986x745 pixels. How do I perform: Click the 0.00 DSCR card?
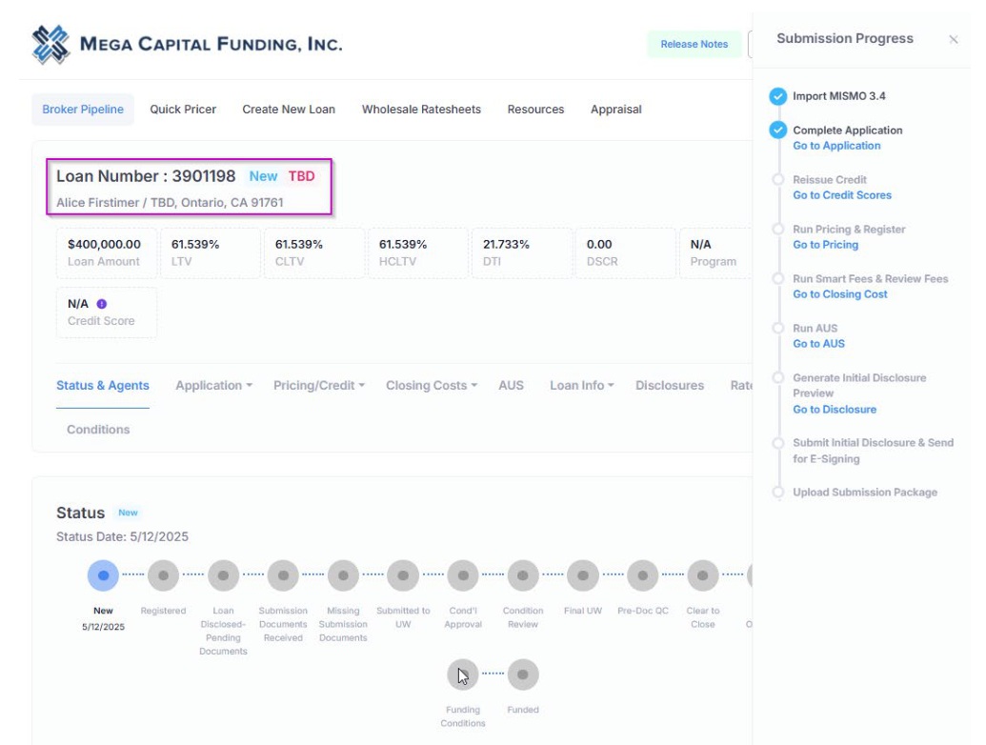(x=625, y=252)
